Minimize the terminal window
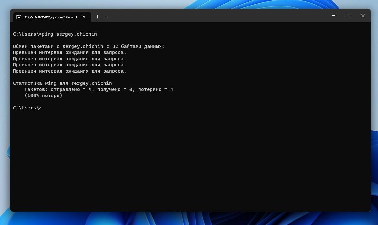Screen dimensions: 378x225 [333, 16]
